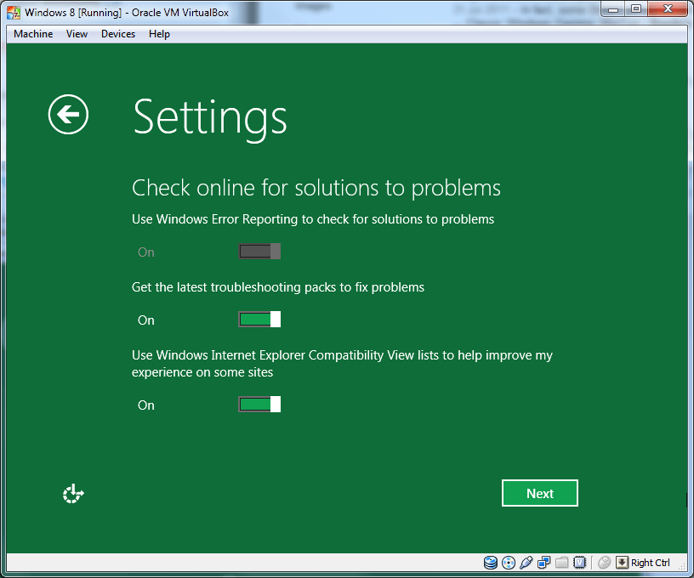Maximize the VirtualBox window
Viewport: 694px width, 578px height.
(636, 8)
